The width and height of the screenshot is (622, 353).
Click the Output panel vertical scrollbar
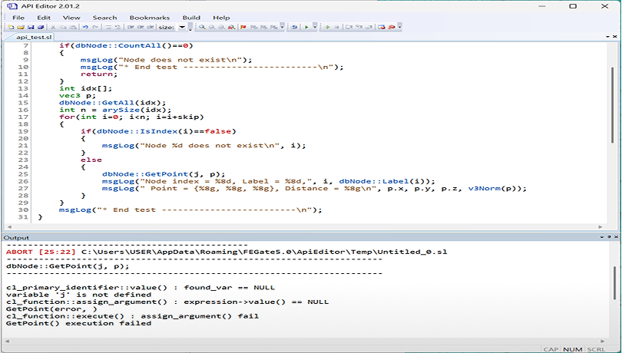[615, 292]
